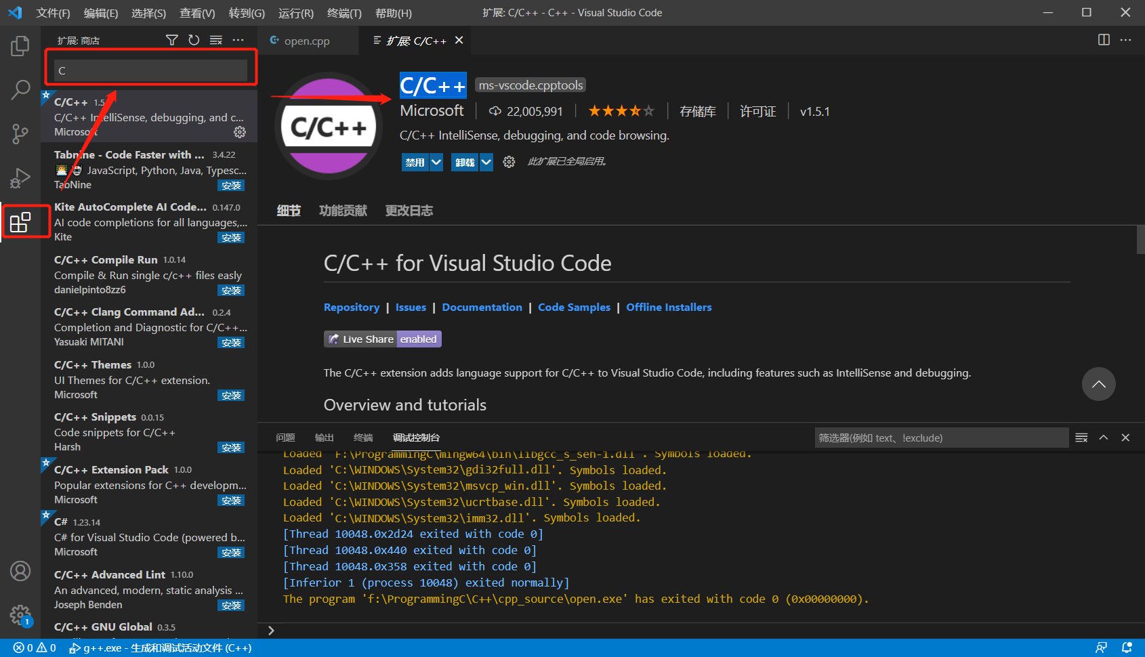
Task: Open dropdown arrow next to 卸载 button
Action: tap(486, 163)
